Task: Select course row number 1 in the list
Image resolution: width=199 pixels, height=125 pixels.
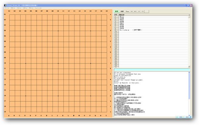Action: click(x=151, y=16)
